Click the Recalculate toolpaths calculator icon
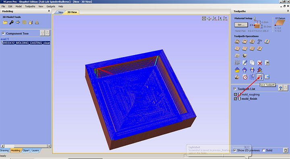Viewport: 290px width, 159px height. tap(267, 63)
